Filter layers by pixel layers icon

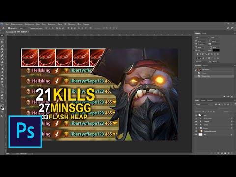216,105
